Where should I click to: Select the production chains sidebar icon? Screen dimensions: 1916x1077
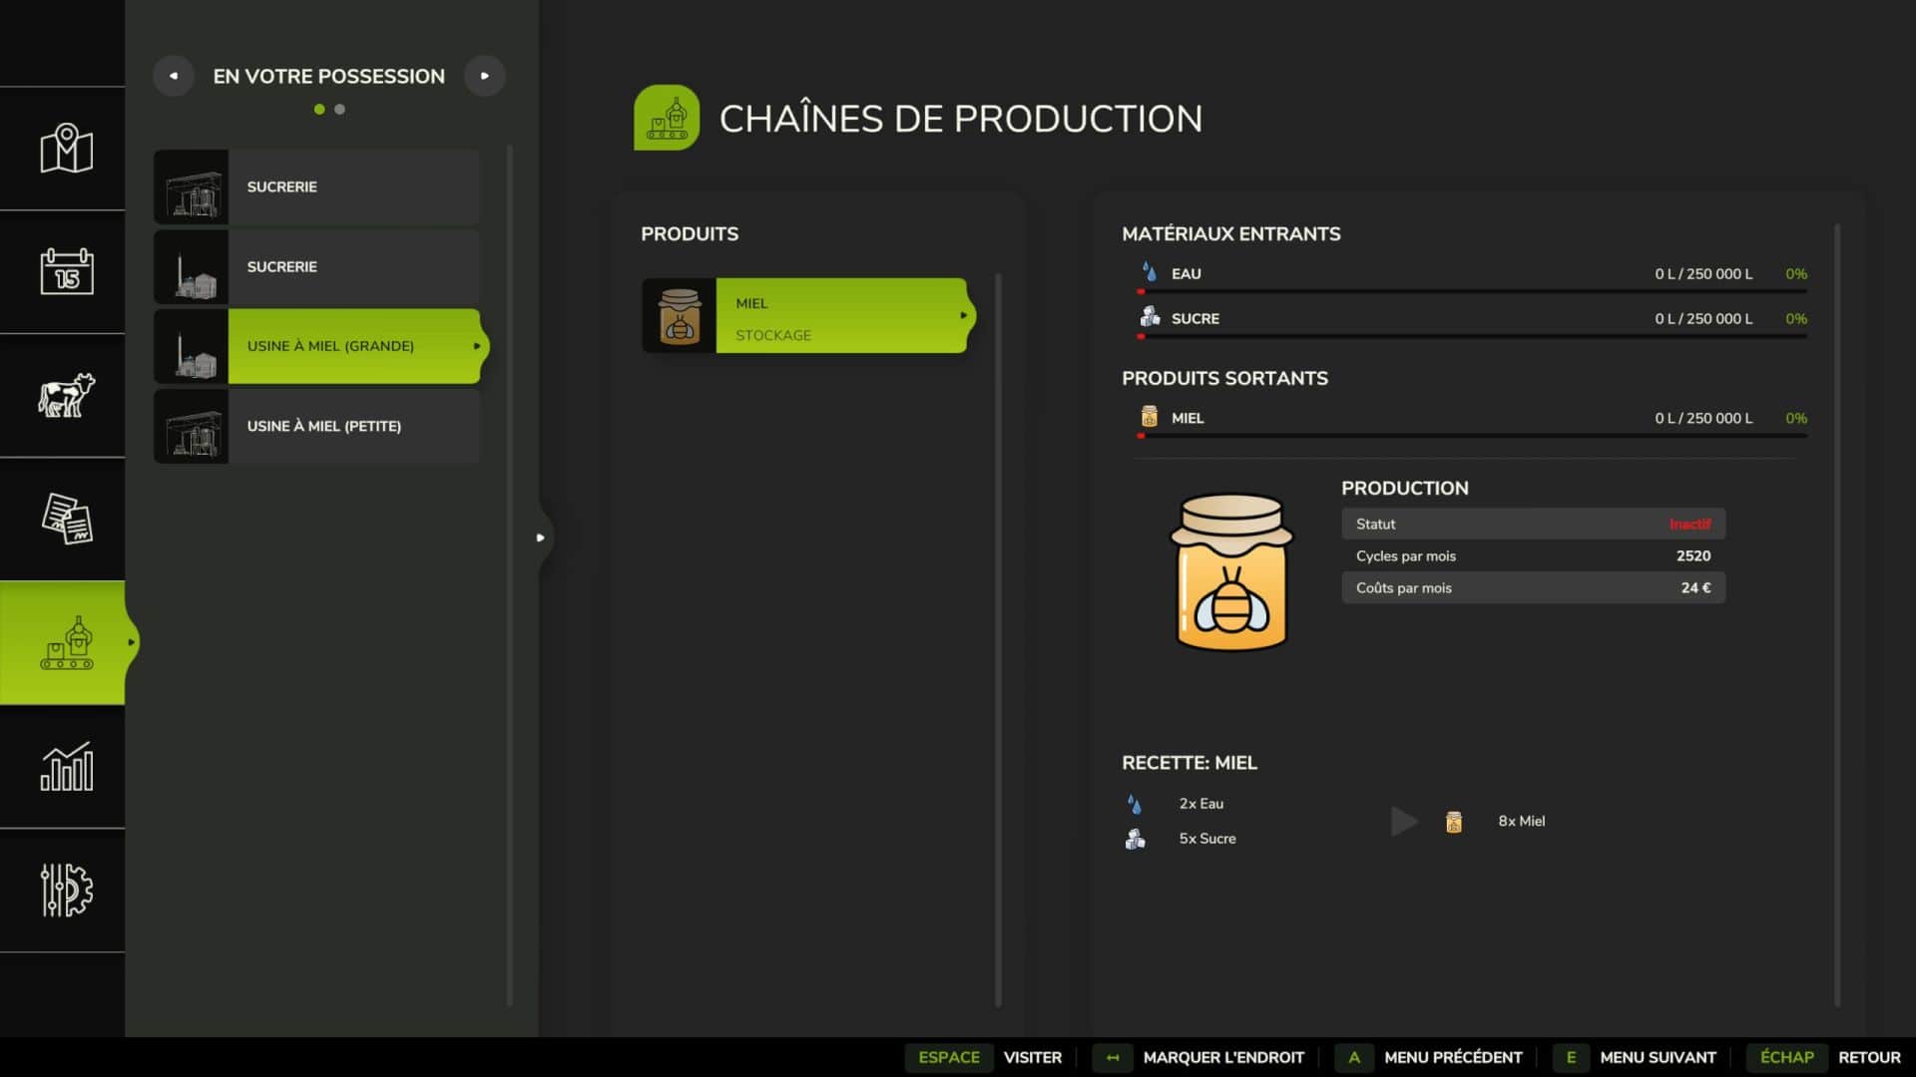[66, 643]
